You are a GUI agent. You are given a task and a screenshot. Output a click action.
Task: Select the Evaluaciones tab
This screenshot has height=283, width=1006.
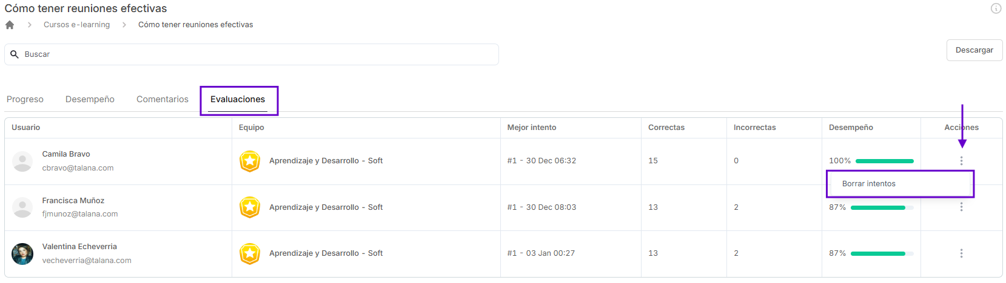(x=238, y=99)
